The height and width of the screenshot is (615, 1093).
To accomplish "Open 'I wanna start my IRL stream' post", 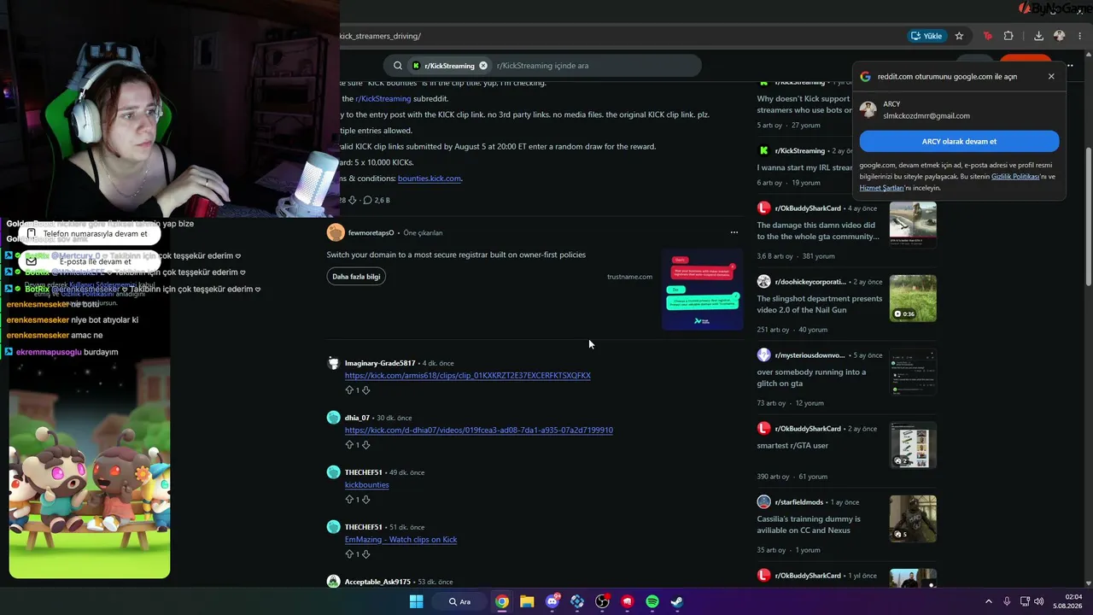I will [x=805, y=168].
